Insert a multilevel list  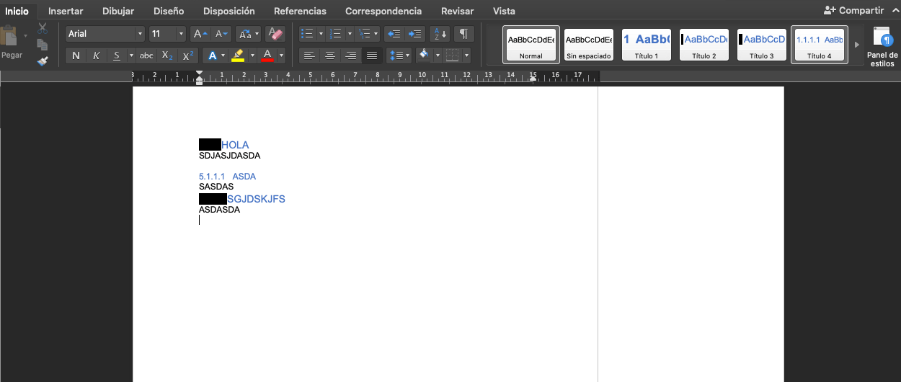coord(364,34)
